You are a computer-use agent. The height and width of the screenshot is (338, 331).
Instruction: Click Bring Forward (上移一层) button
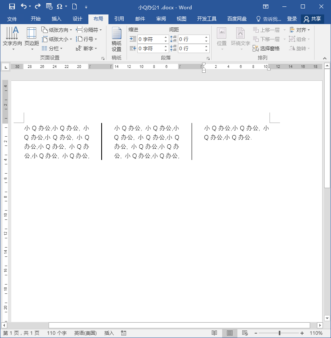coord(266,30)
